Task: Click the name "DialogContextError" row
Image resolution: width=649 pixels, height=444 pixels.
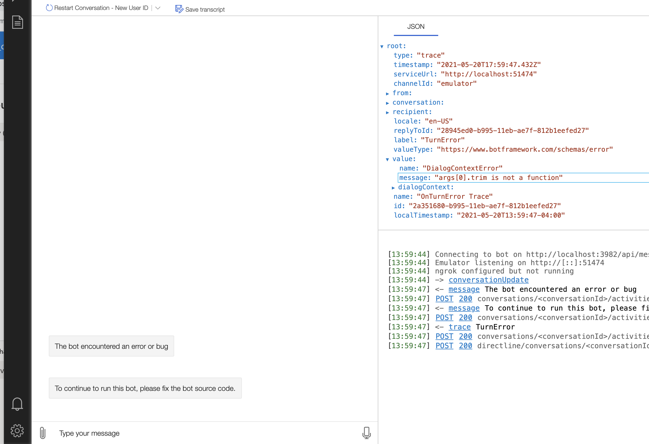Action: (x=451, y=168)
